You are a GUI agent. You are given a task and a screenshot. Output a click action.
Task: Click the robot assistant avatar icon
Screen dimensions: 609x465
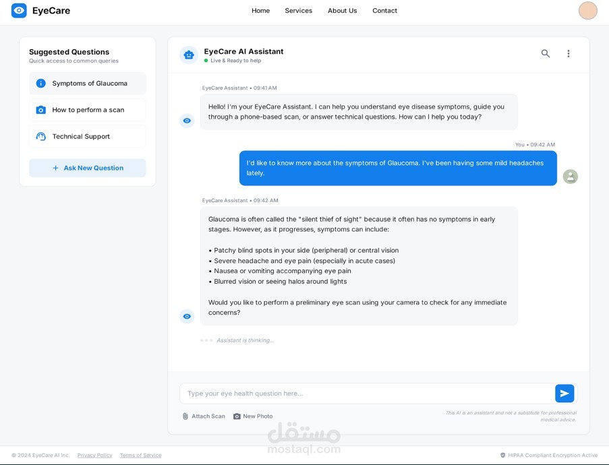tap(189, 55)
